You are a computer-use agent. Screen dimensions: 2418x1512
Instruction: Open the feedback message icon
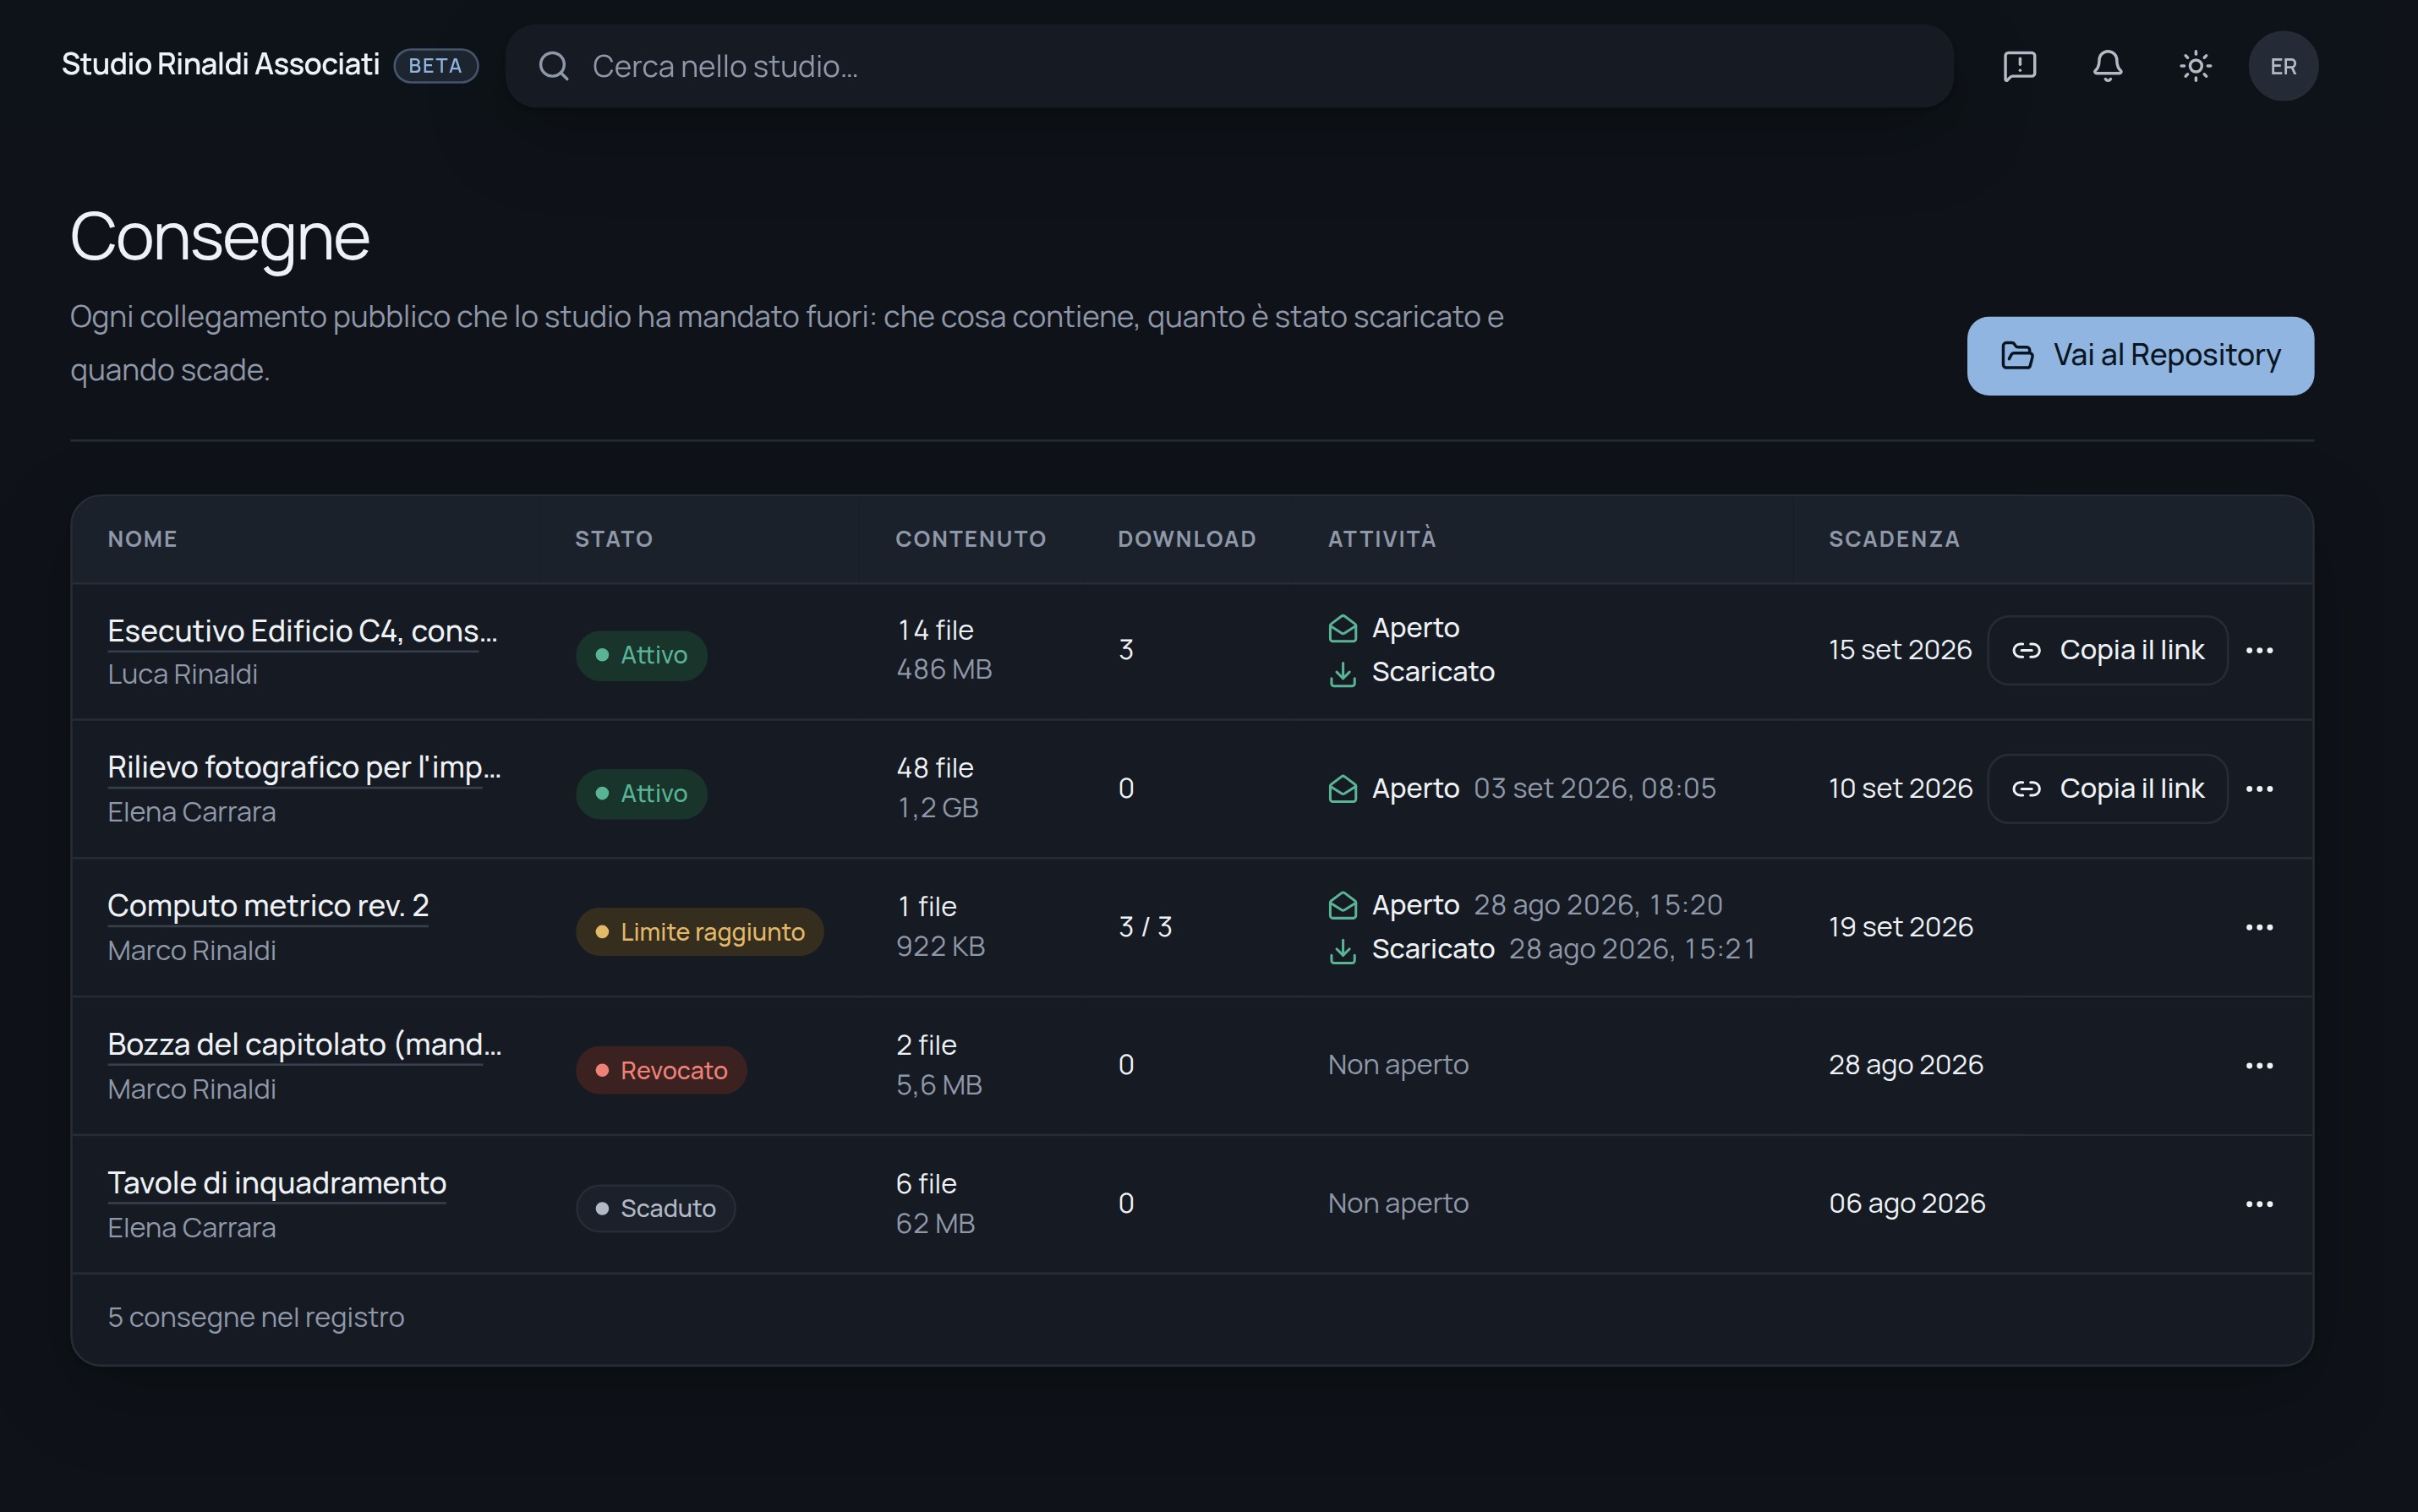[2019, 66]
